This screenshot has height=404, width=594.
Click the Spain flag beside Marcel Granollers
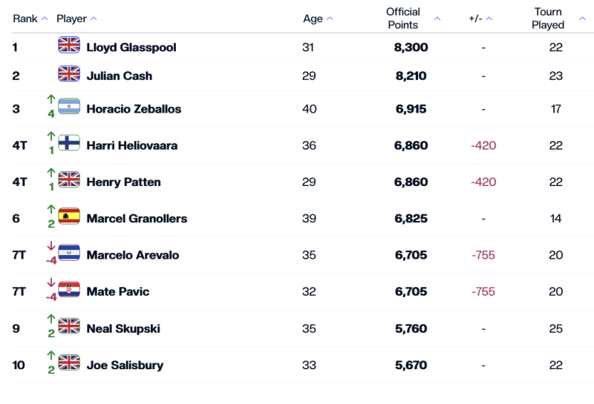[x=69, y=216]
